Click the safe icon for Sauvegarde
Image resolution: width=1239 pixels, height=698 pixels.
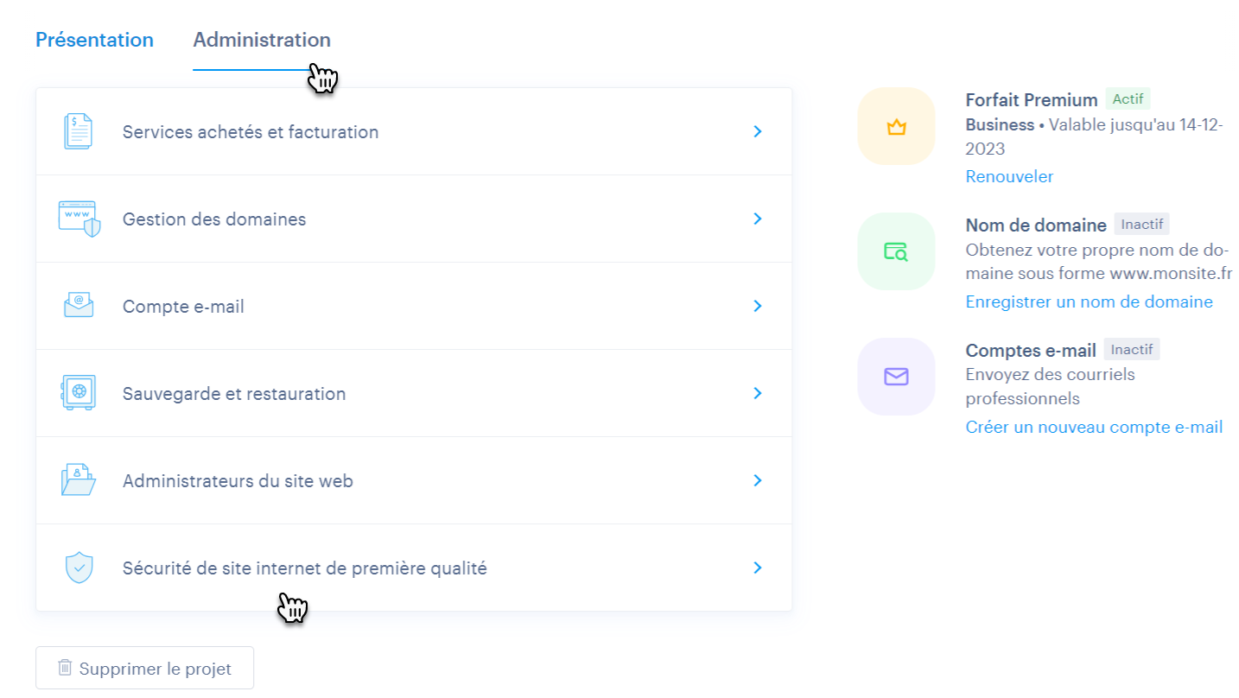(79, 393)
